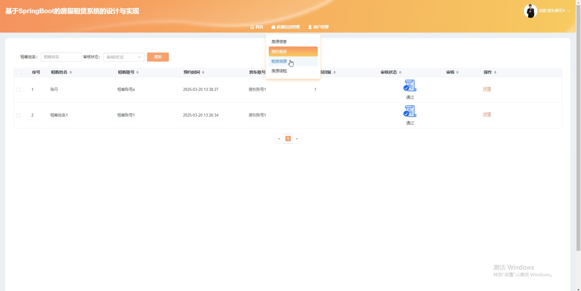This screenshot has width=581, height=291.
Task: Click the 2025-03-20 13:26:34 appointment time
Action: (x=201, y=115)
